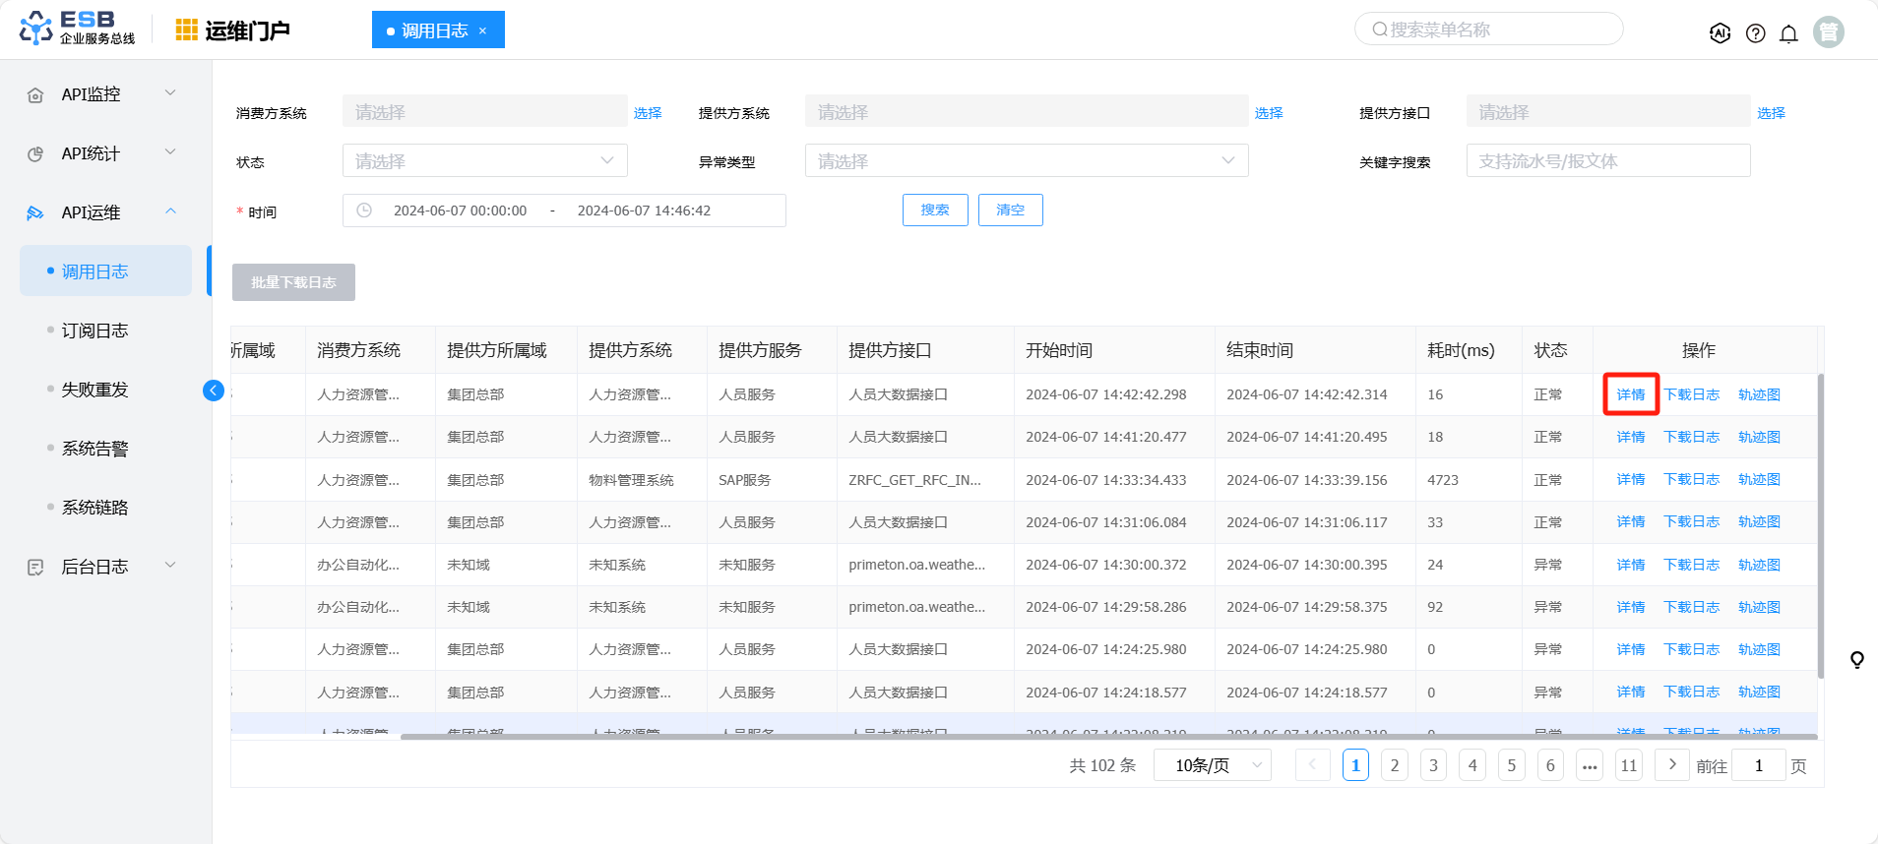Open the clock icon time range picker
Image resolution: width=1878 pixels, height=844 pixels.
tap(364, 211)
